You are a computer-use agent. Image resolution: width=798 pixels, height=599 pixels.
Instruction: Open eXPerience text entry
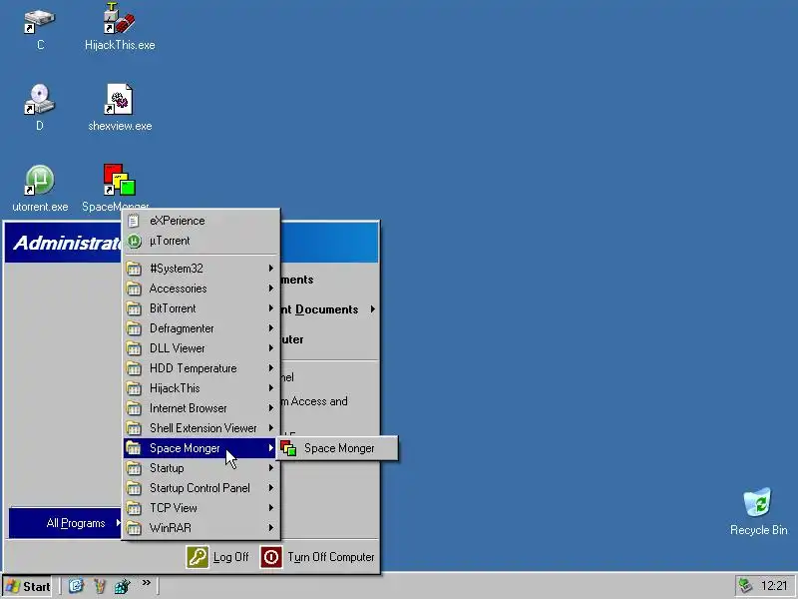tap(178, 221)
